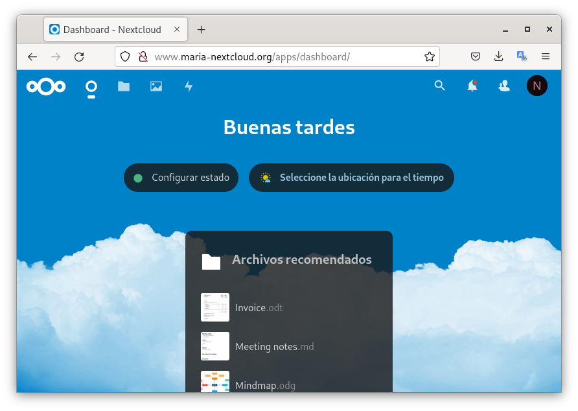Click the browser forward arrow

coord(56,56)
